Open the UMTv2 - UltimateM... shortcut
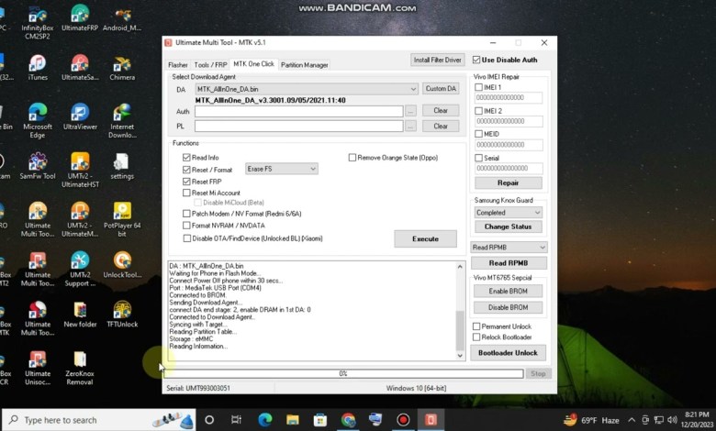The width and height of the screenshot is (716, 431). pyautogui.click(x=80, y=219)
